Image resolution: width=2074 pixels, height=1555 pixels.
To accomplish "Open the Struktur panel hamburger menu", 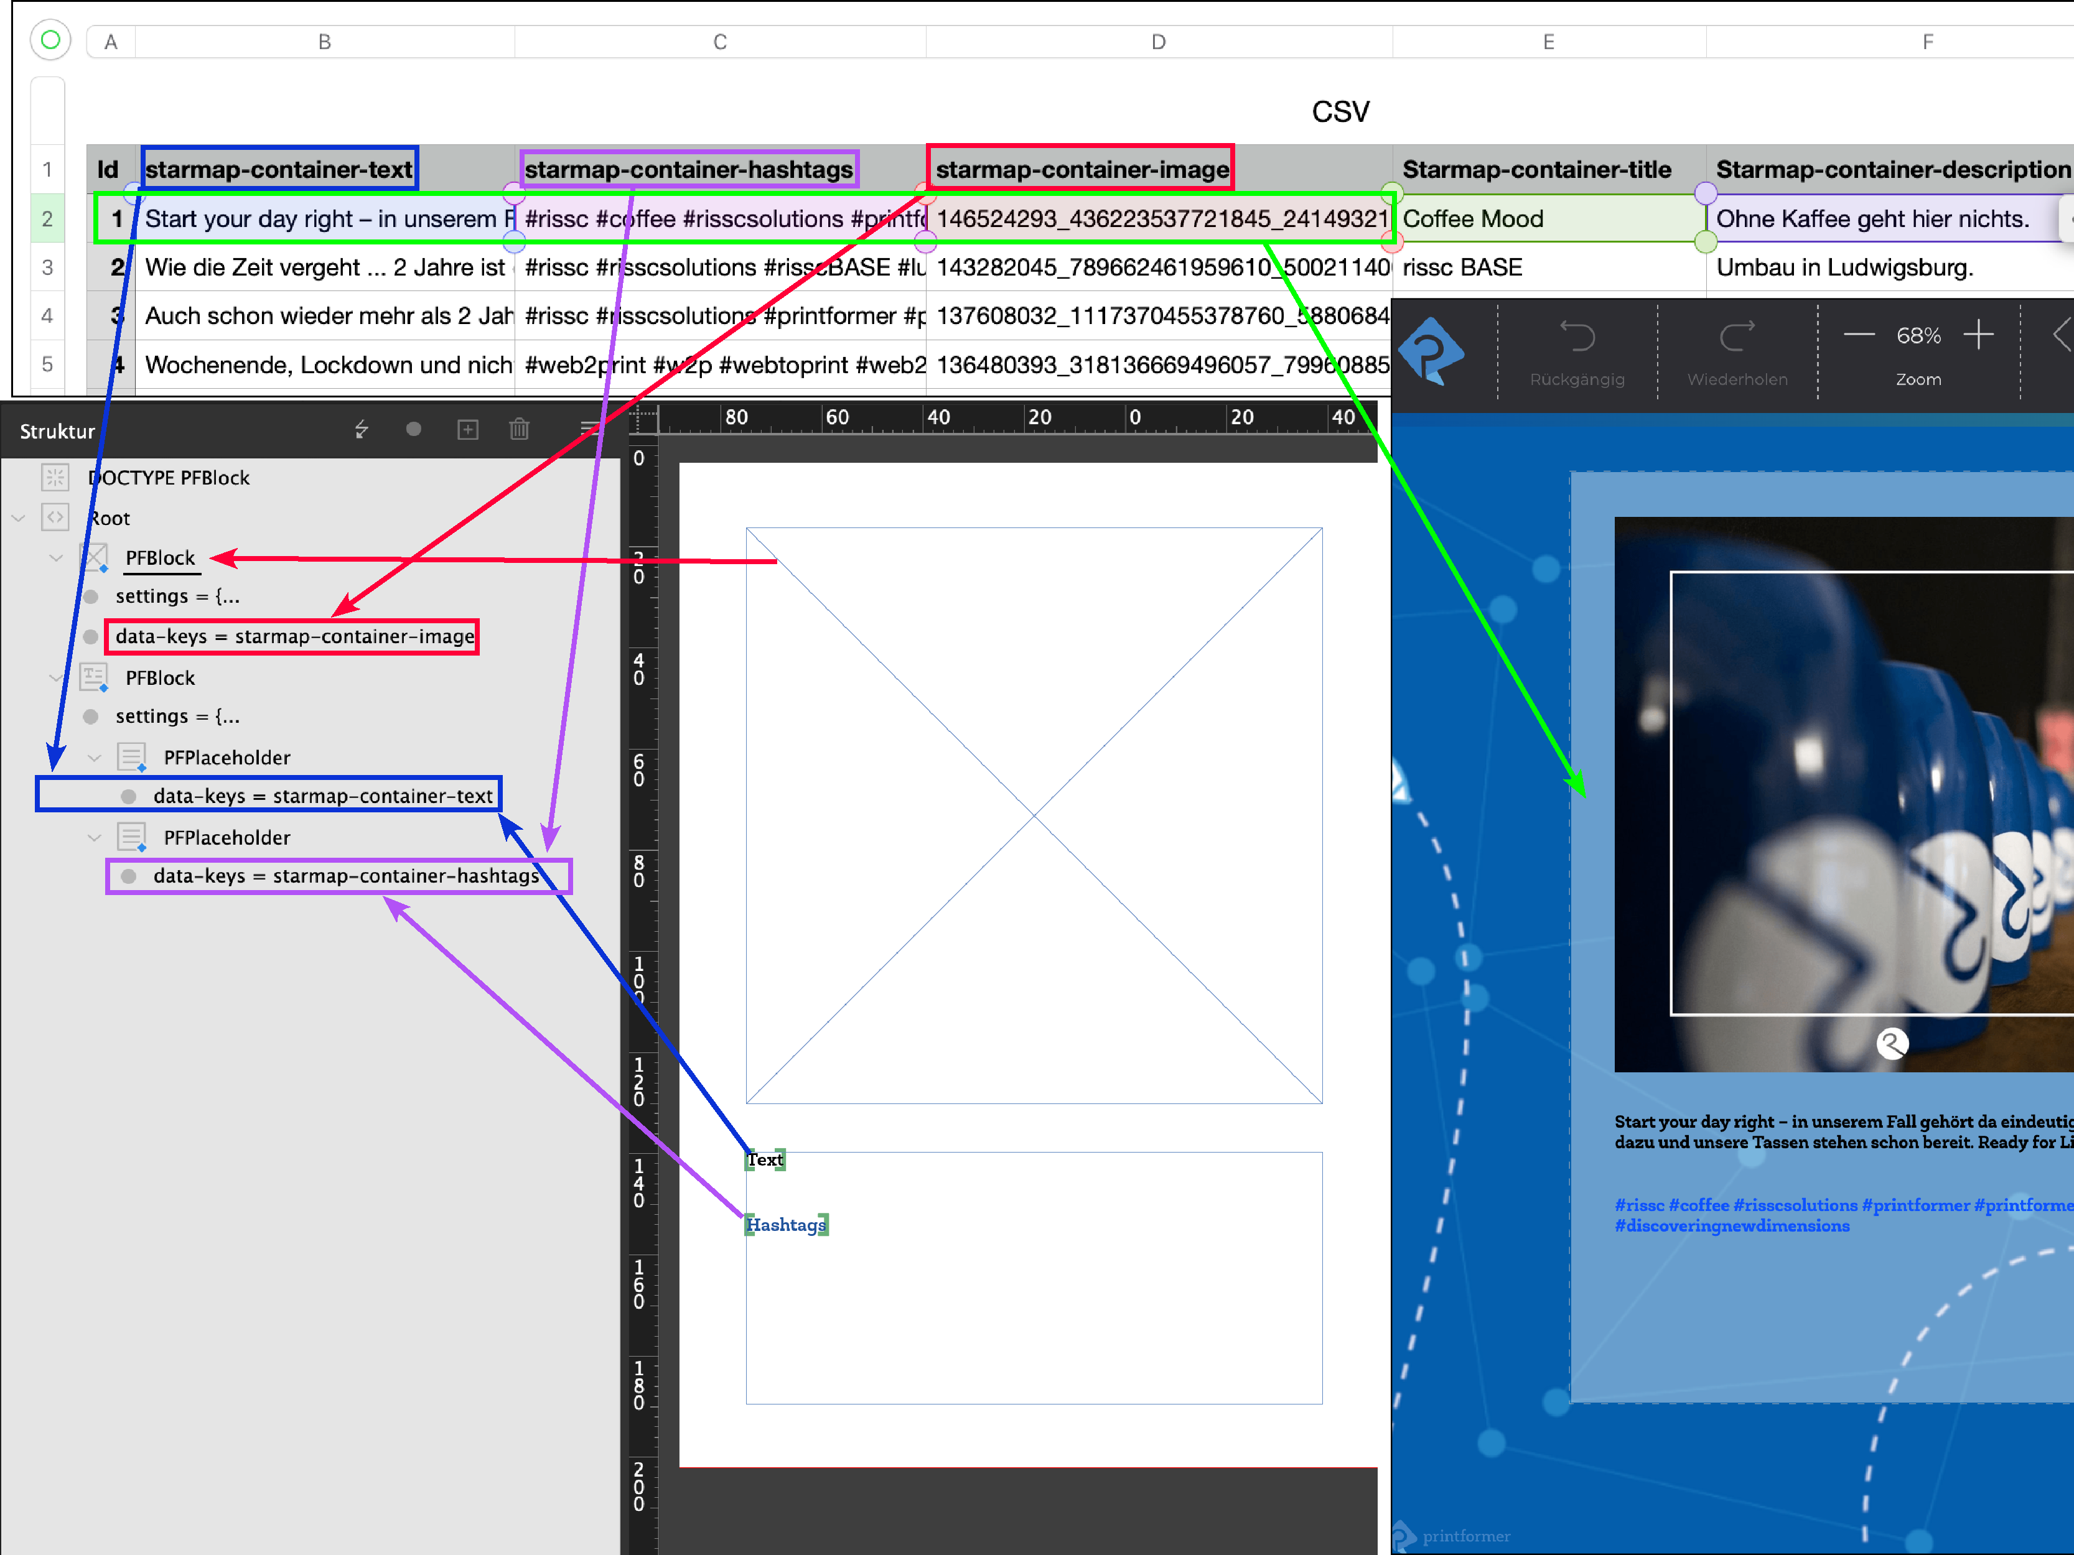I will [589, 429].
